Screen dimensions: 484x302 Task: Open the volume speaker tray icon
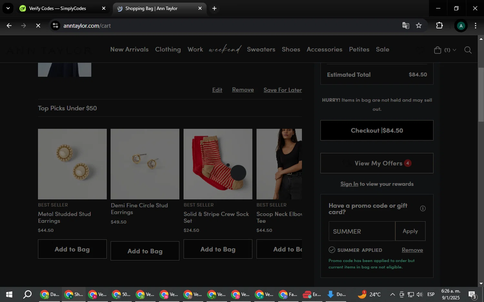tap(419, 294)
